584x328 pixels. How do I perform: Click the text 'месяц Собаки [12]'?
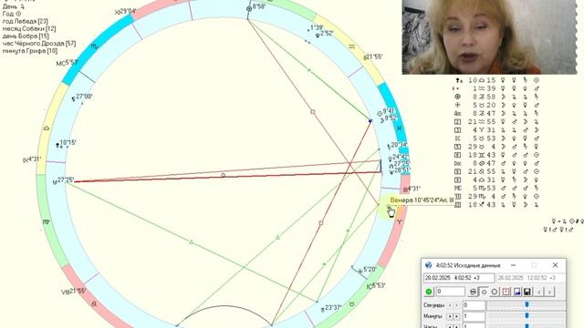[x=29, y=28]
